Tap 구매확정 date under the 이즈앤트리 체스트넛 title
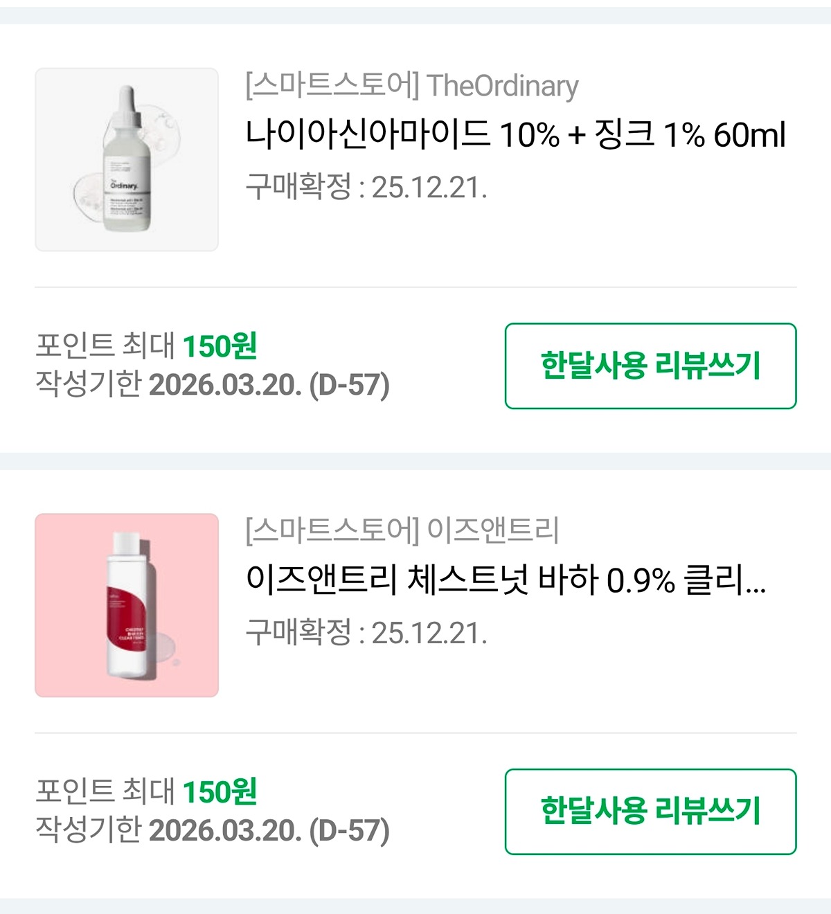The width and height of the screenshot is (831, 914). [x=366, y=633]
